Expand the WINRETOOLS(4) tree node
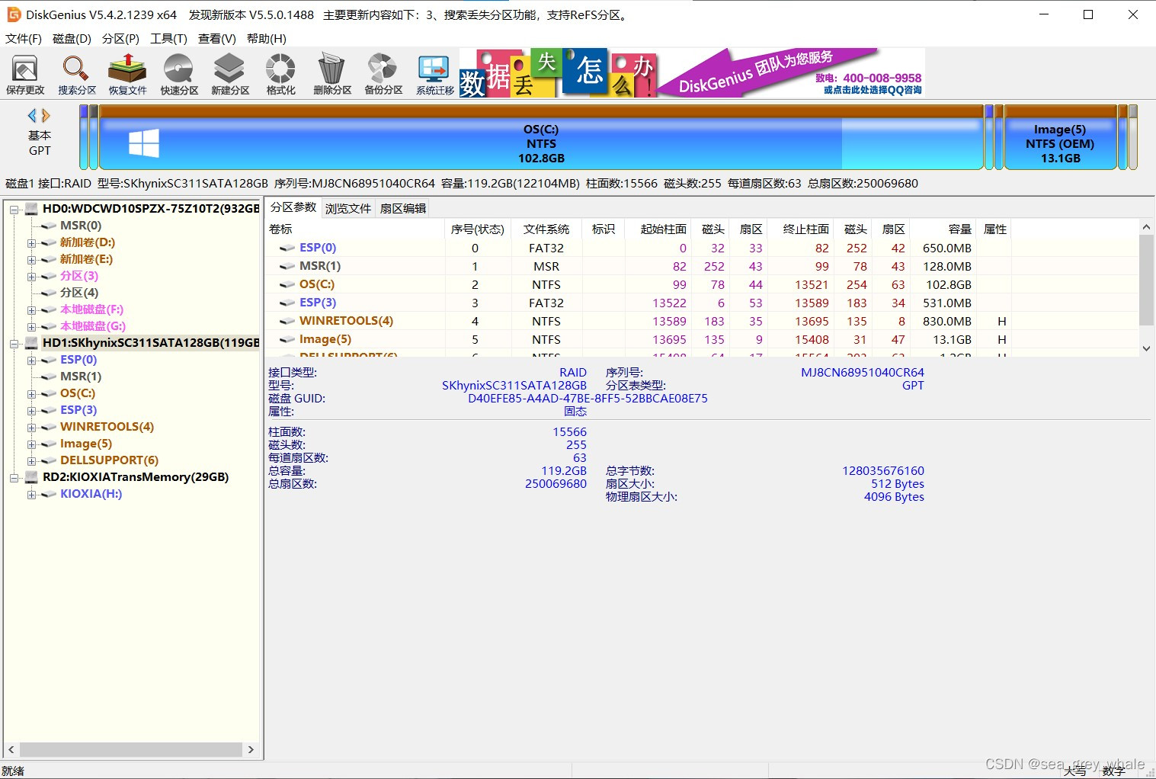 (x=31, y=428)
